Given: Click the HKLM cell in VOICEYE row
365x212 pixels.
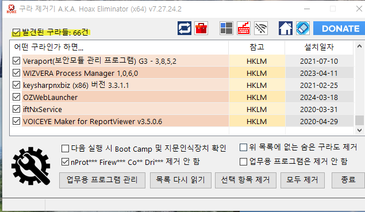Looking at the screenshot, I should point(257,121).
